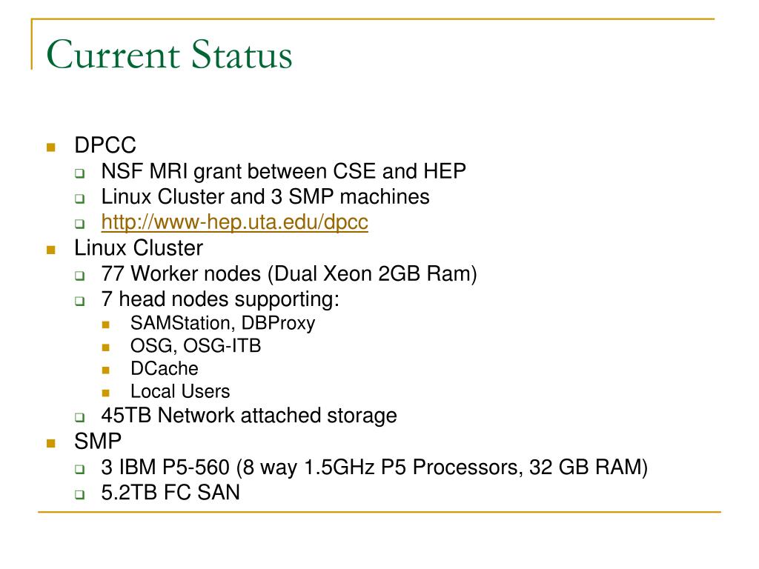Select the text NSF MRI grant between CSE and HEP
Viewport: 759px width, 569px height.
tap(284, 172)
